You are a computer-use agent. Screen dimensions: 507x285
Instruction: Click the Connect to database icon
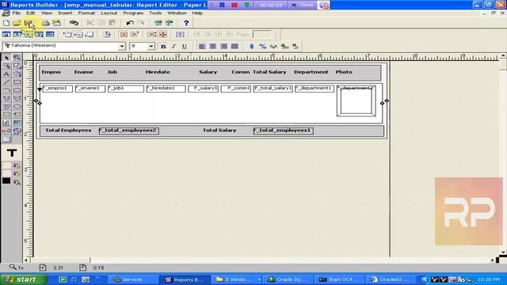pos(74,23)
